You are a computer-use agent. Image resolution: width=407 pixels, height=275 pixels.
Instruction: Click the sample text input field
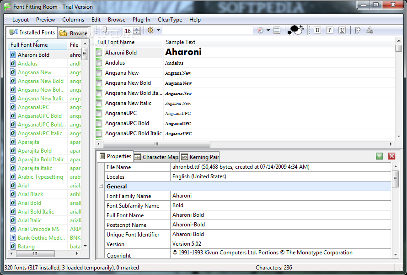tap(208, 30)
